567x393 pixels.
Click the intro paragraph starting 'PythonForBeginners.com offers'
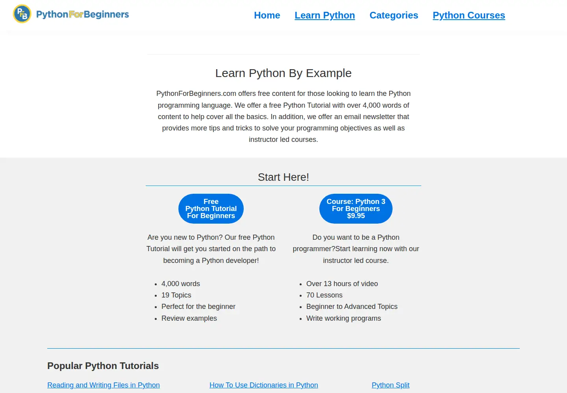coord(283,116)
